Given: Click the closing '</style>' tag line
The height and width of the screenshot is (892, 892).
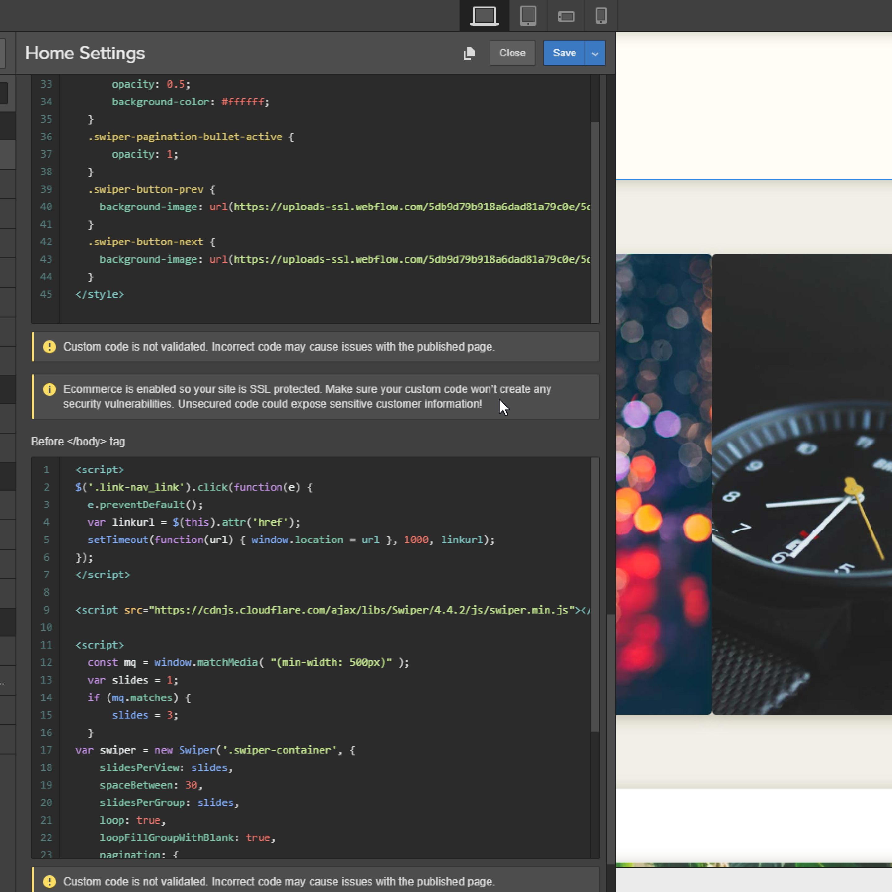Looking at the screenshot, I should coord(100,295).
